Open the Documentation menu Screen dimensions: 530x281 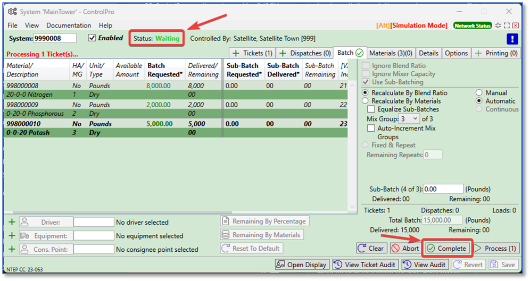pyautogui.click(x=69, y=25)
